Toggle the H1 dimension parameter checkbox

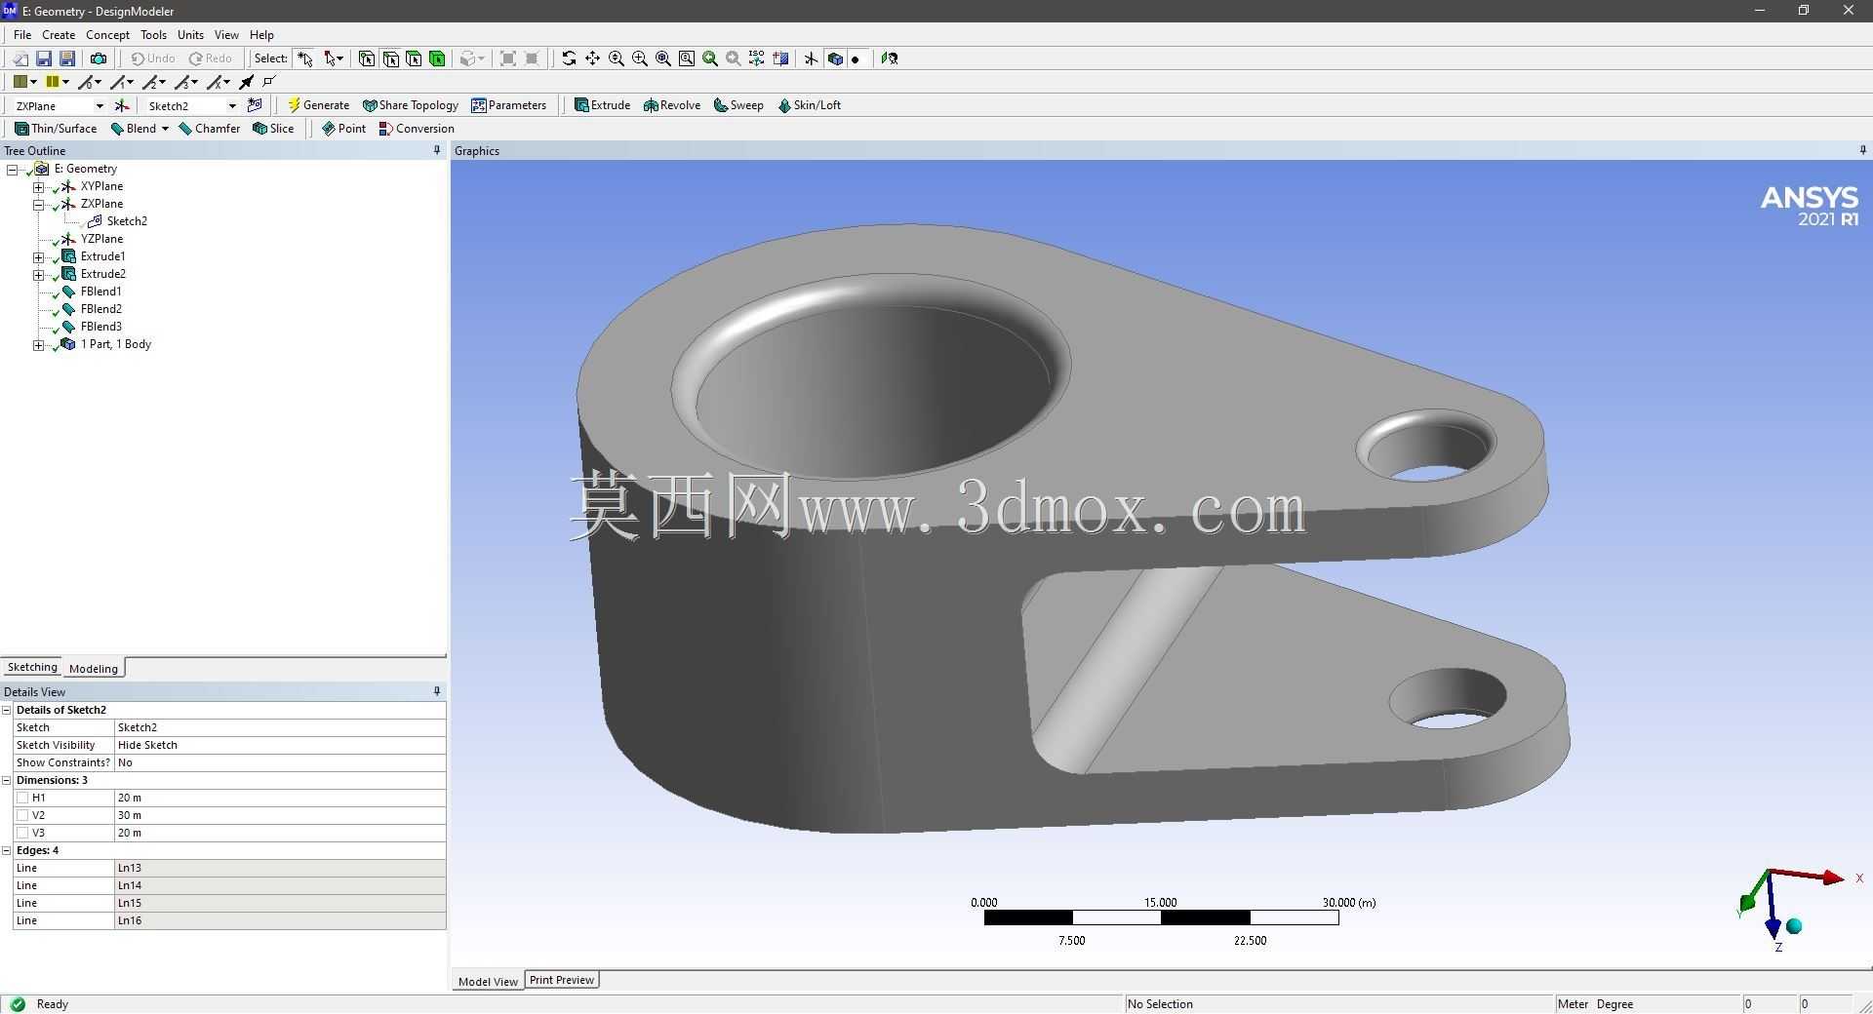click(22, 798)
